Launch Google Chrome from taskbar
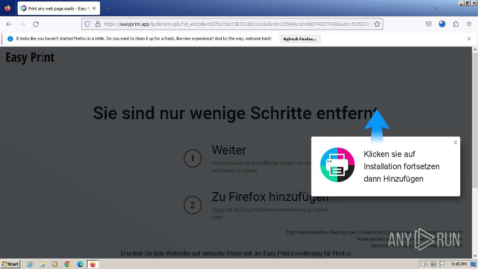The height and width of the screenshot is (269, 478). pyautogui.click(x=68, y=264)
